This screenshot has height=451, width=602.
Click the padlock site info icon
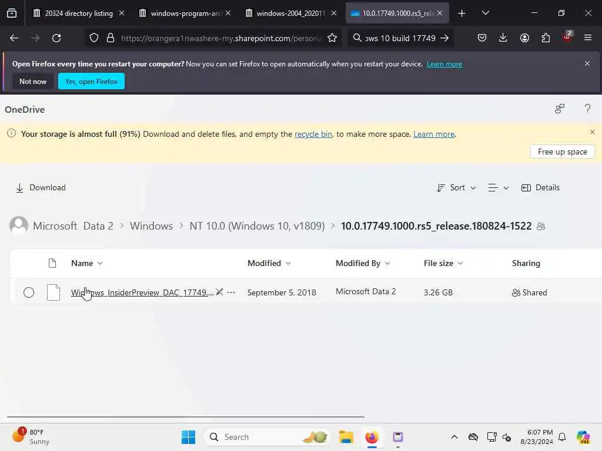pos(111,38)
